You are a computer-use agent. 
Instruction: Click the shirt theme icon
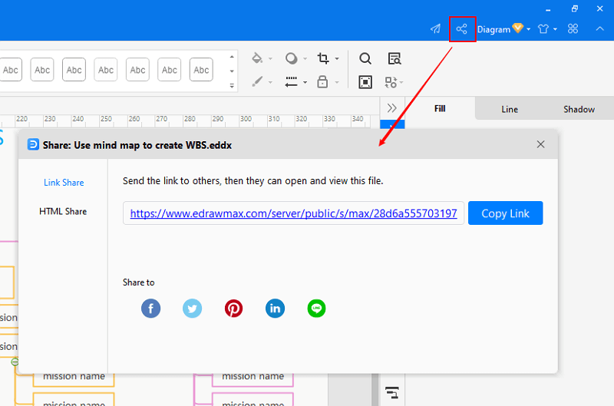(x=543, y=29)
